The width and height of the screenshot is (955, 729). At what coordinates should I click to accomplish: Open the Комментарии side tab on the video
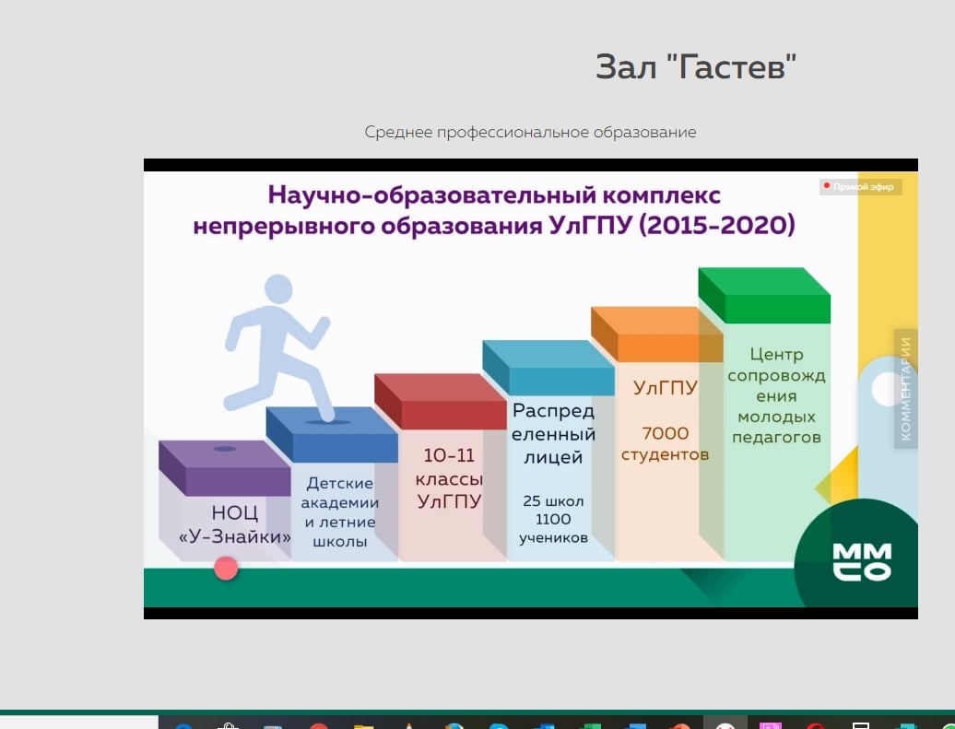pyautogui.click(x=905, y=389)
